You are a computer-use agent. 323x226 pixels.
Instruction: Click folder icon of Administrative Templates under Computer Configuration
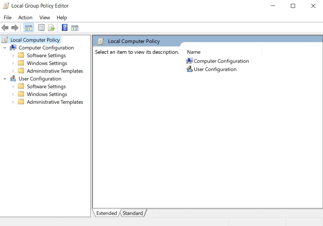[21, 71]
